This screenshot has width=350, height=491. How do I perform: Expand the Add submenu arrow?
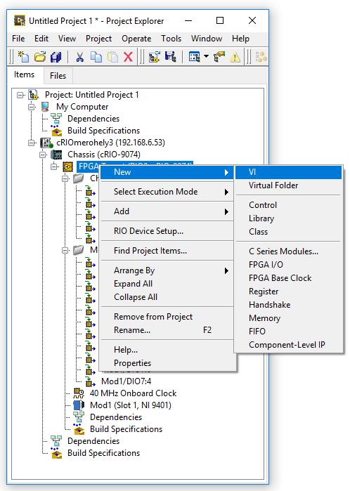226,211
